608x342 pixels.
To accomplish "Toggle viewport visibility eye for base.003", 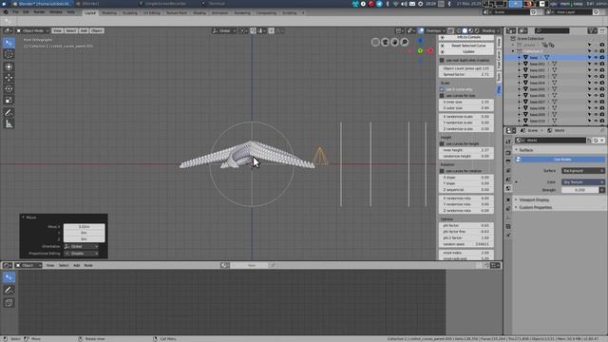I will pos(596,77).
